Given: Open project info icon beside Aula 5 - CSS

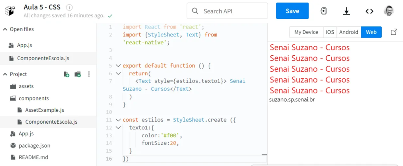Looking at the screenshot, I should coord(69,7).
